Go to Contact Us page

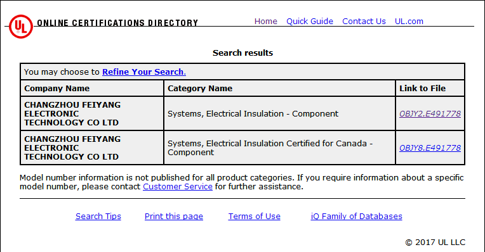(364, 22)
